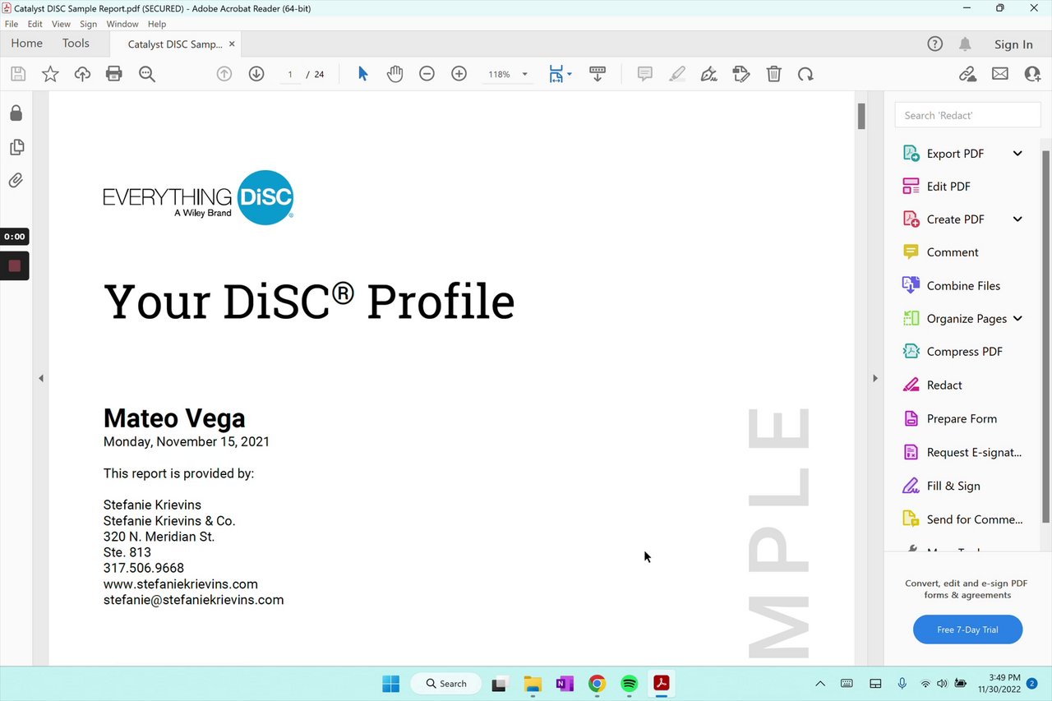The height and width of the screenshot is (701, 1052).
Task: Collapse the left navigation pane arrow
Action: click(x=41, y=379)
